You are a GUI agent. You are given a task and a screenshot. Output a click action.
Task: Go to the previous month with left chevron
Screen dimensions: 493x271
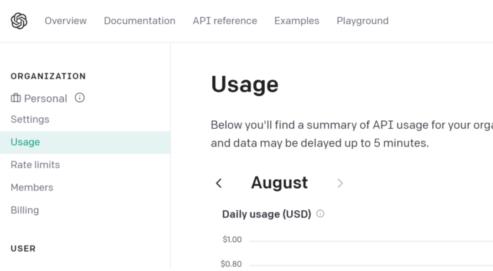click(x=219, y=183)
